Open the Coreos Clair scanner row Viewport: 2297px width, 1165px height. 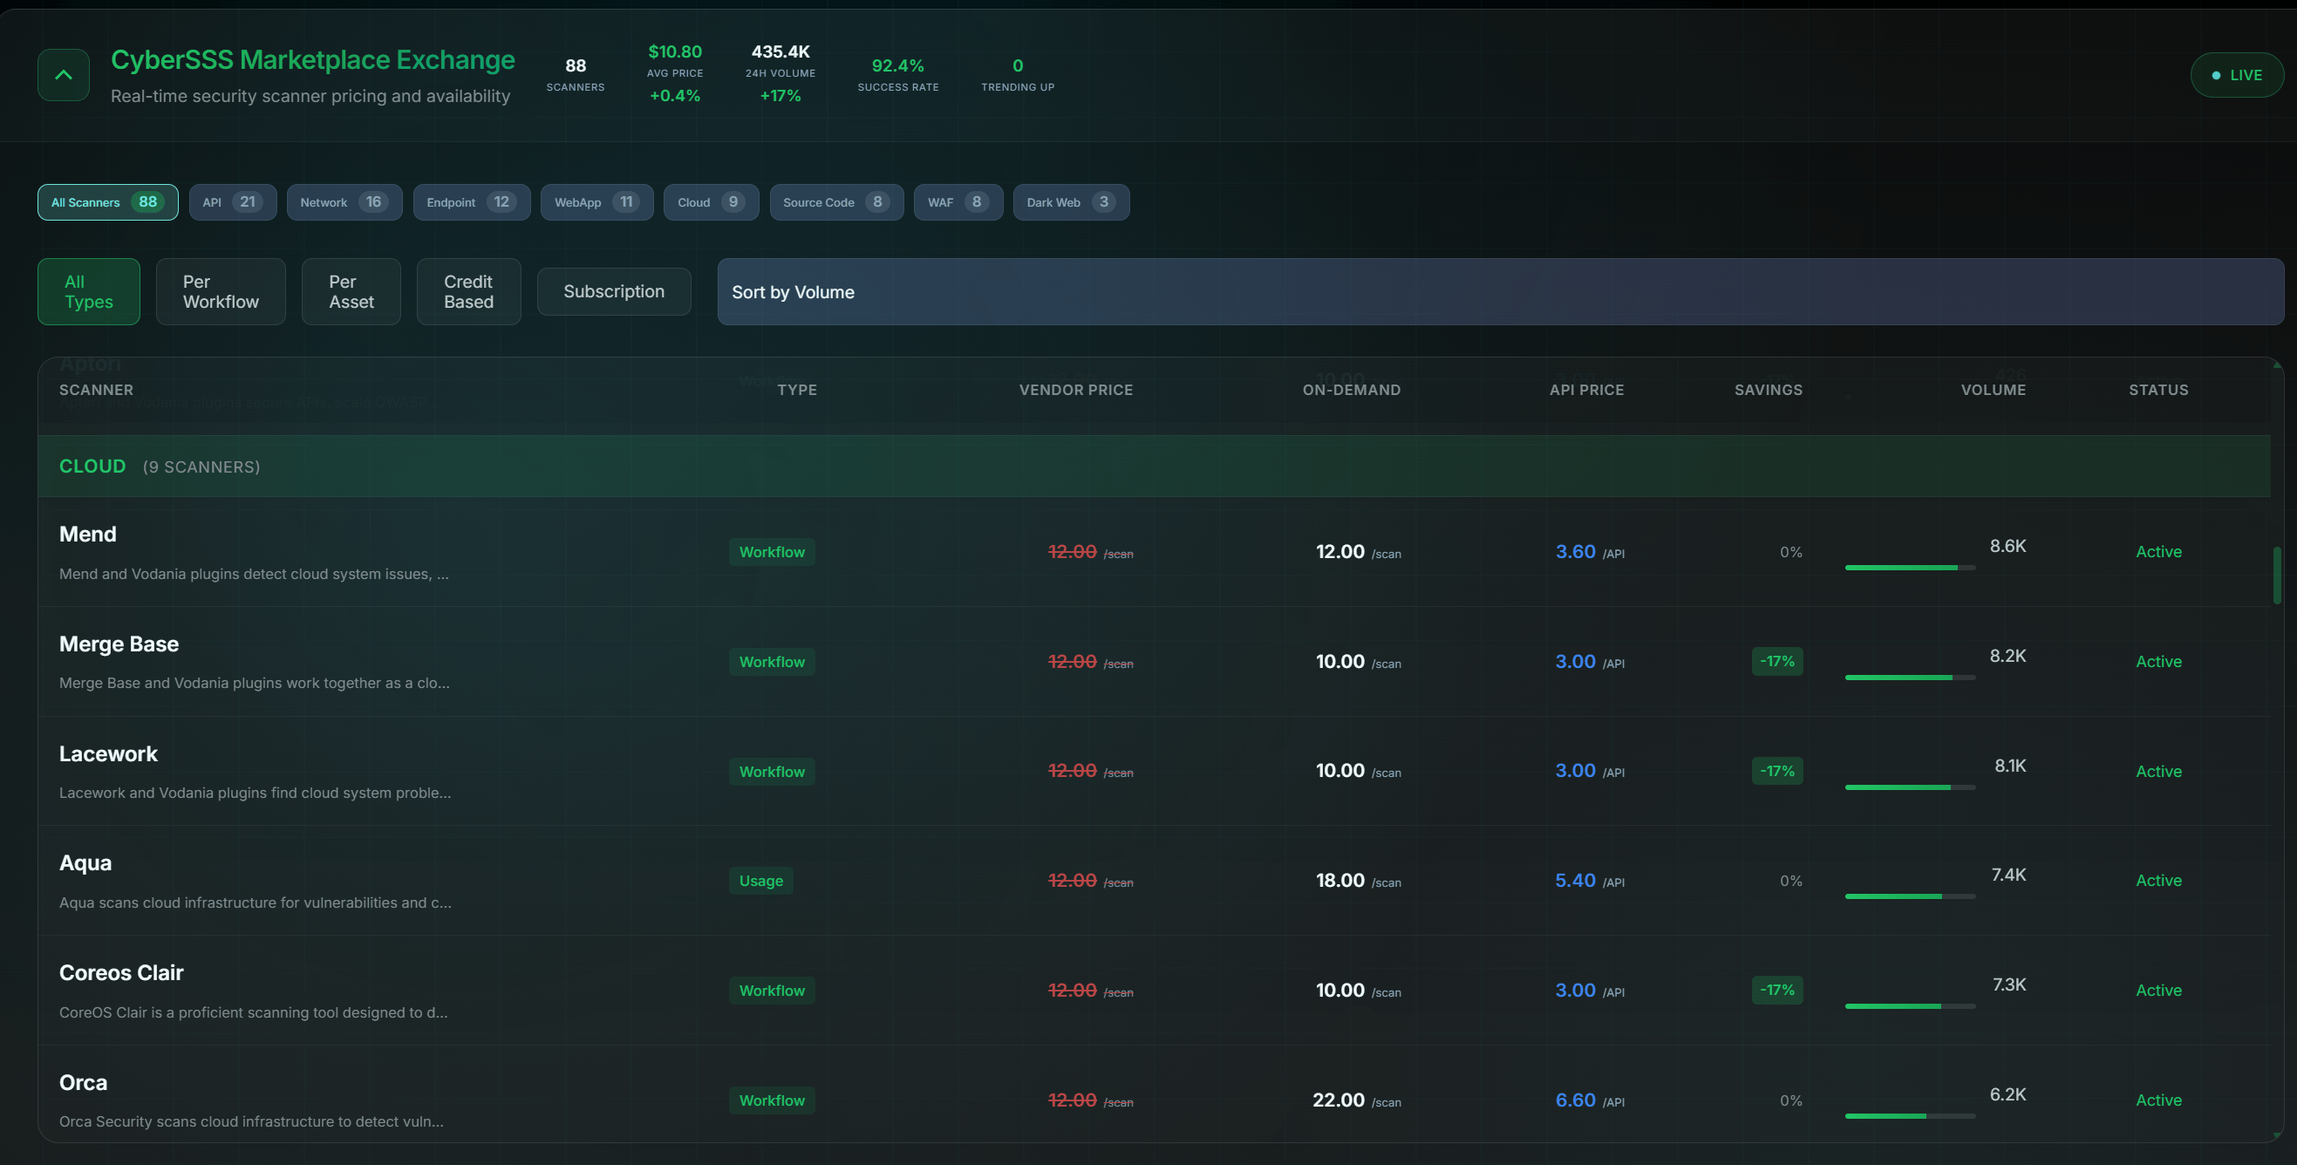coord(1154,991)
